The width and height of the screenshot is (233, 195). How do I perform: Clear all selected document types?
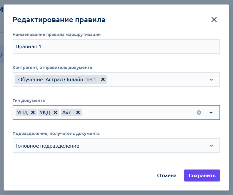tap(199, 112)
